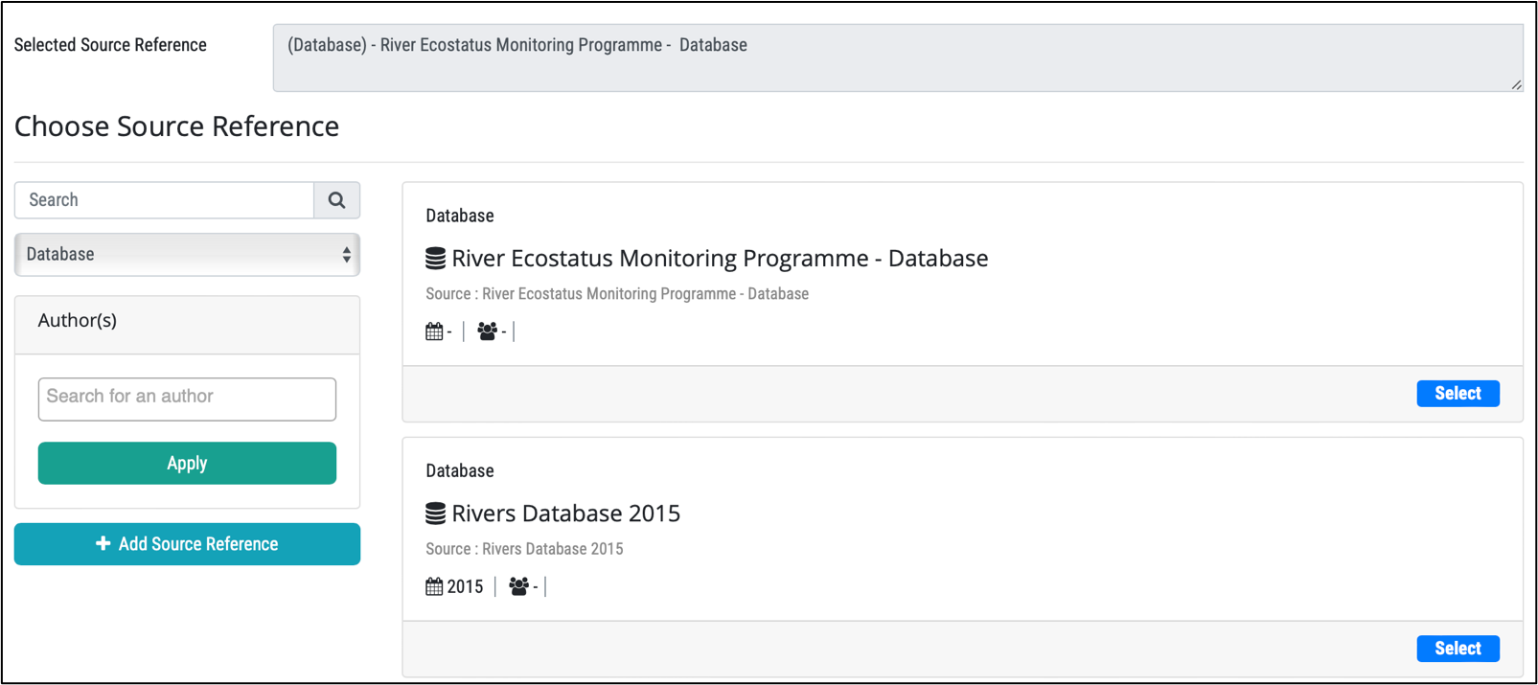Apply the author filter
The height and width of the screenshot is (685, 1538).
[187, 463]
